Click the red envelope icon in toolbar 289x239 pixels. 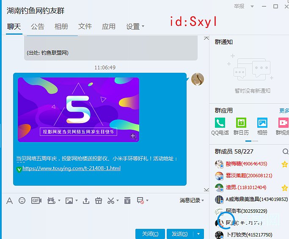127,201
